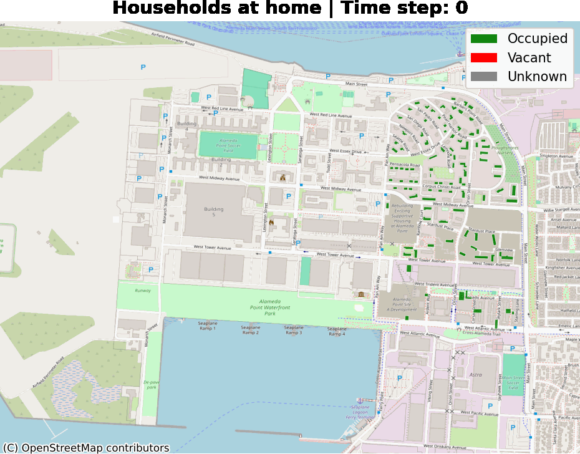Image resolution: width=580 pixels, height=454 pixels.
Task: Click the parking icon on West Pacific Avenue
Action: point(490,407)
